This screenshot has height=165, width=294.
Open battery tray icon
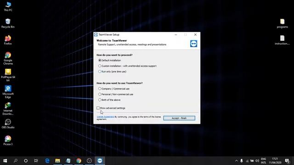[252, 161]
